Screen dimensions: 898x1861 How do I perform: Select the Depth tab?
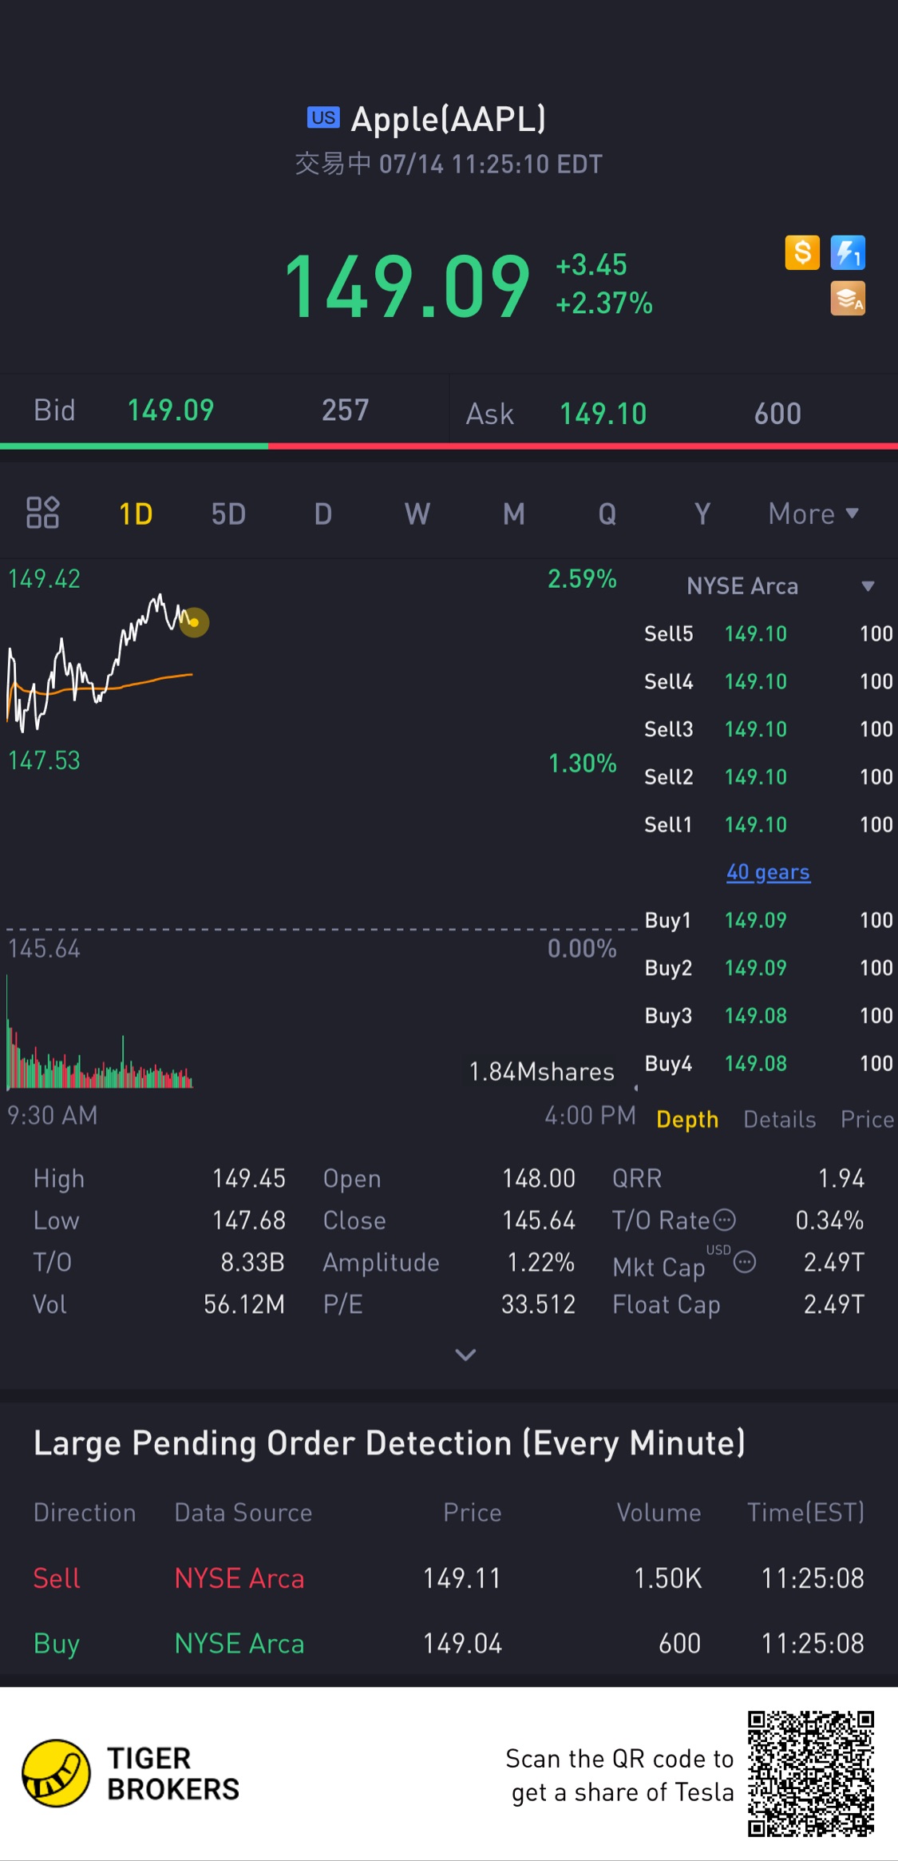(687, 1119)
